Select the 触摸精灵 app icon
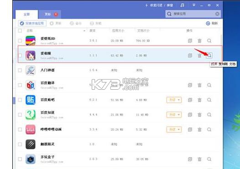Screen dimensions: 240x169 pyautogui.click(x=31, y=144)
